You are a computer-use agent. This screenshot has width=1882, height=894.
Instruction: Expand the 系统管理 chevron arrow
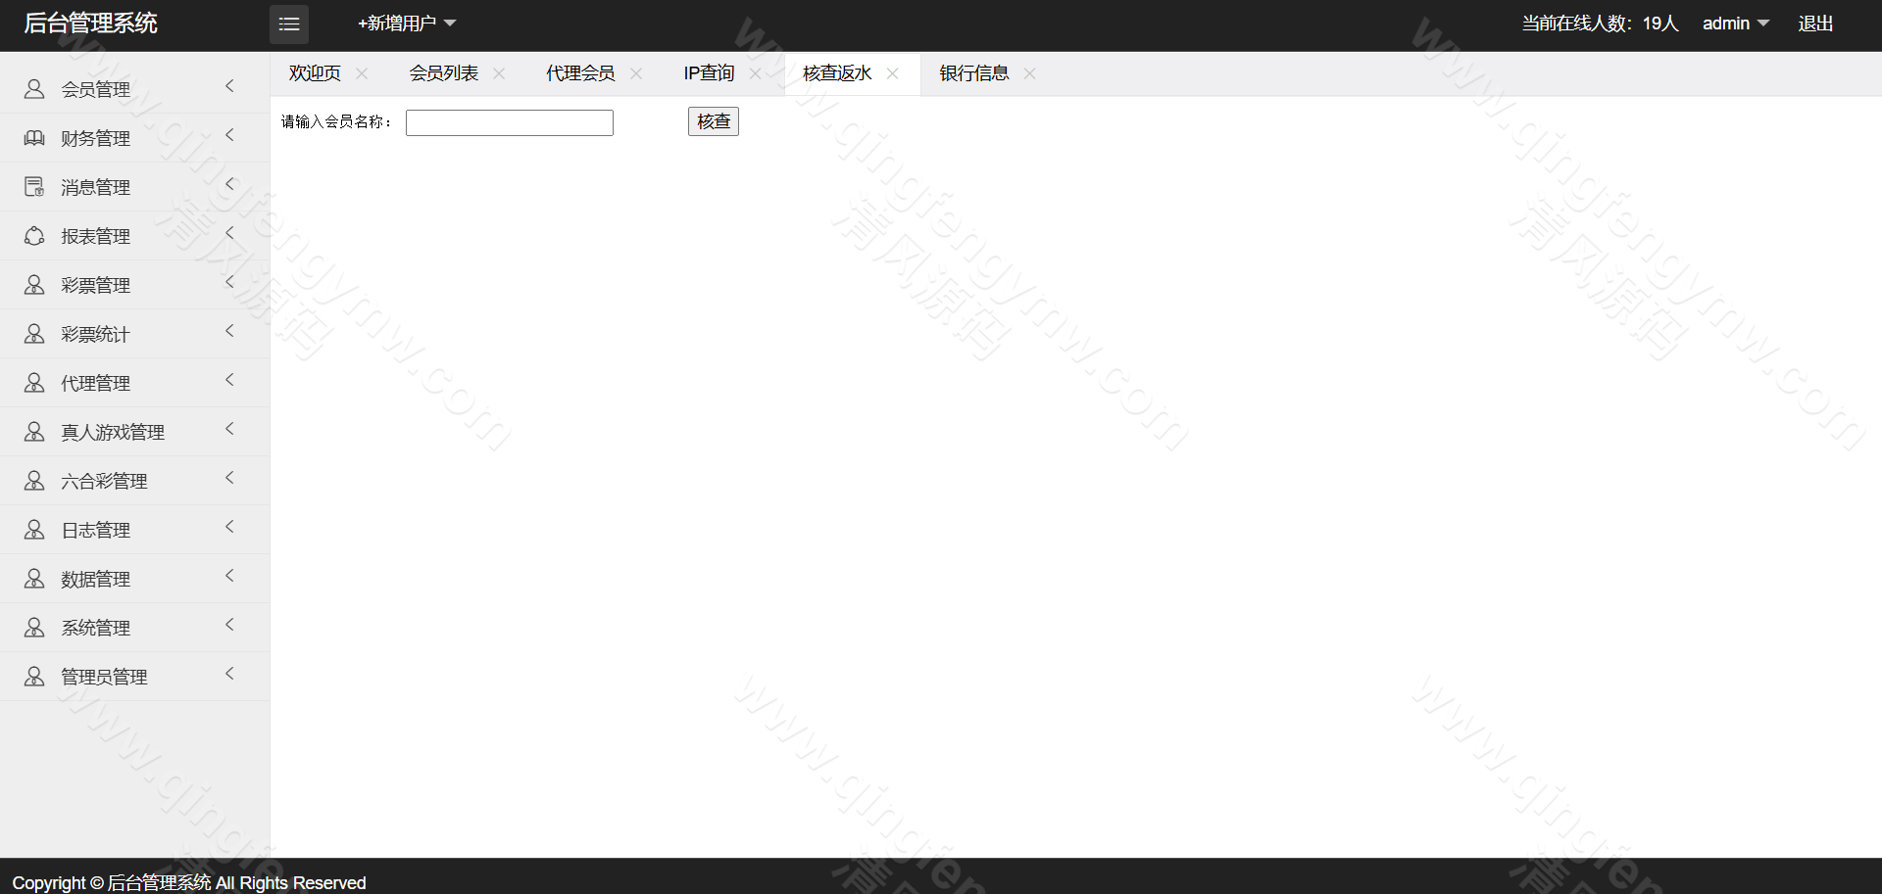pos(230,626)
